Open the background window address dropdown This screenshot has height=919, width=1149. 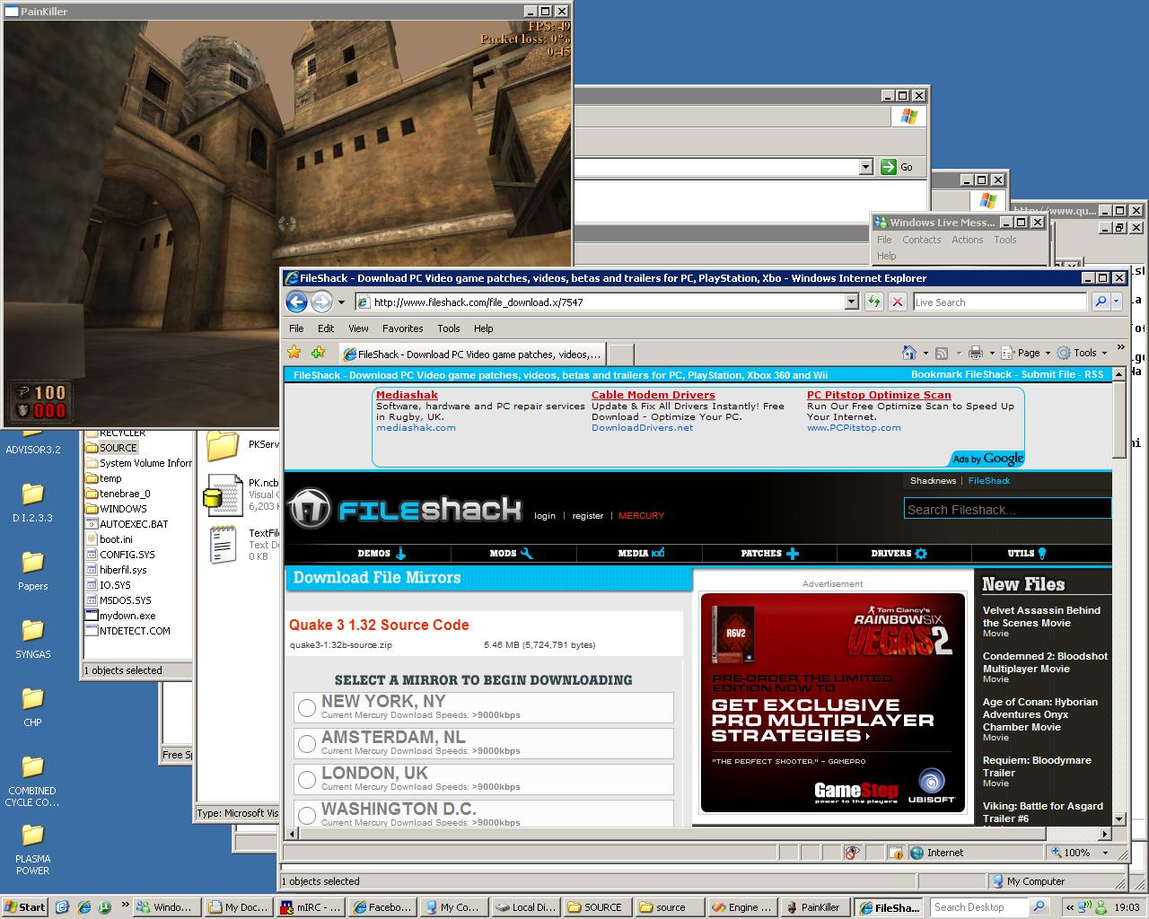coord(865,166)
